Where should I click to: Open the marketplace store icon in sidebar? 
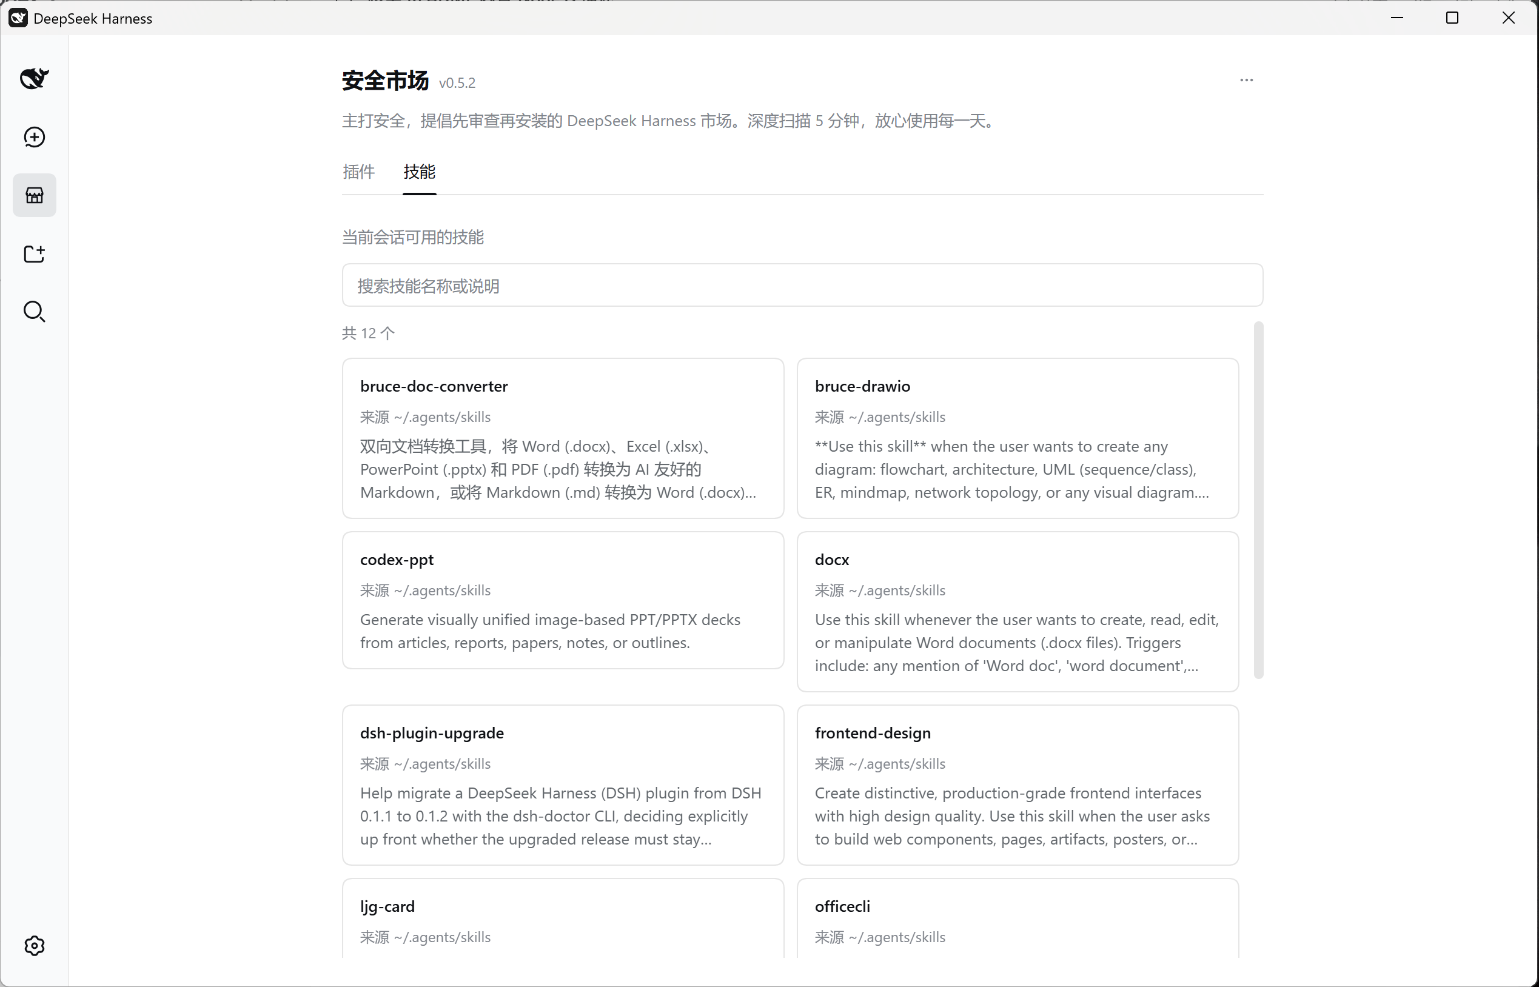click(x=34, y=195)
